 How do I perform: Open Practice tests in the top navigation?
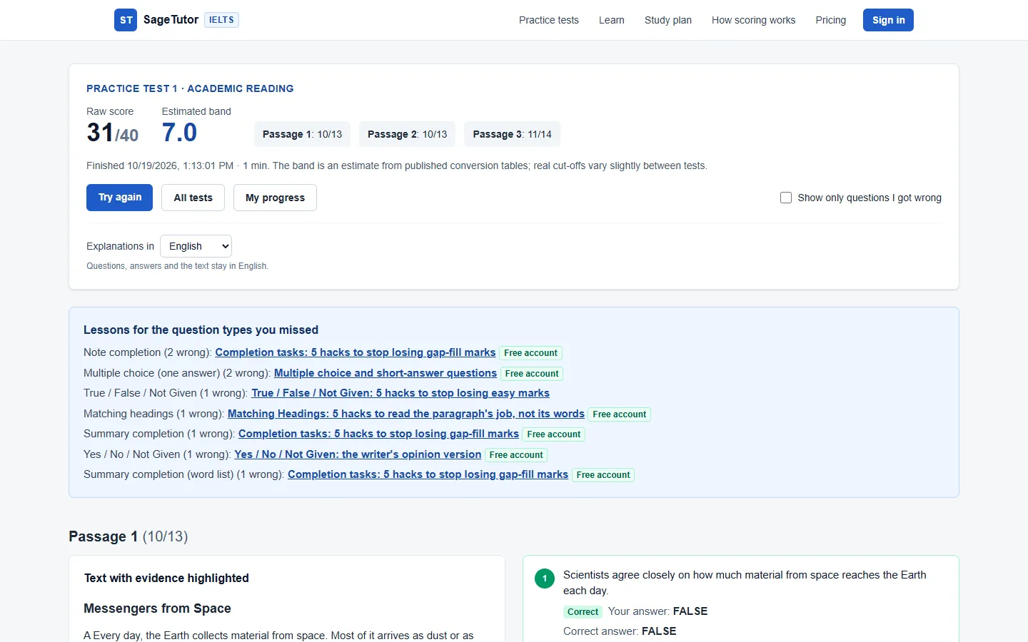click(x=549, y=20)
